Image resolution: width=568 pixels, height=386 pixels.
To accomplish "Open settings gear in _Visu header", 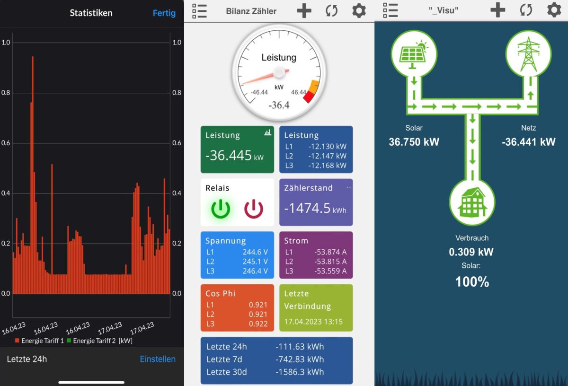I will click(554, 10).
